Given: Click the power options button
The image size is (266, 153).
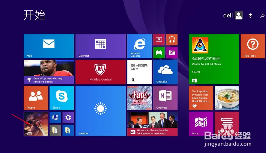Looking at the screenshot, I should click(x=250, y=16).
